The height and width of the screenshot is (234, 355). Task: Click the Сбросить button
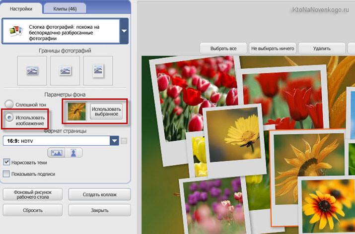coord(33,210)
